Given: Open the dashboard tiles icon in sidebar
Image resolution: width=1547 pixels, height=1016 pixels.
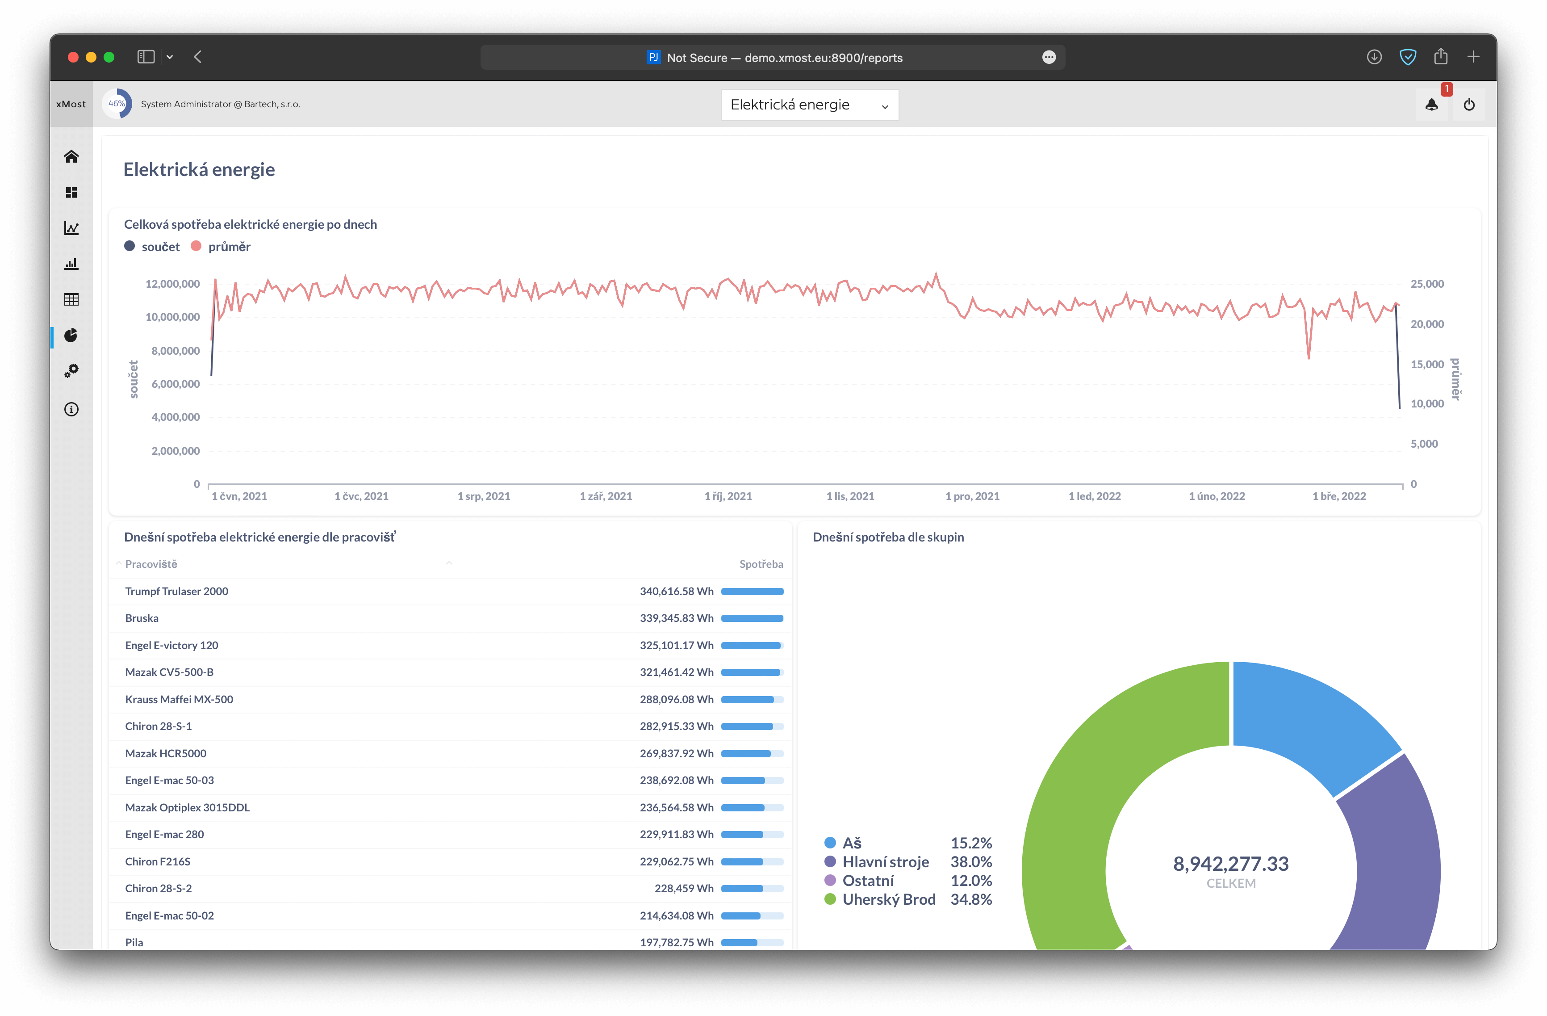Looking at the screenshot, I should pyautogui.click(x=71, y=193).
